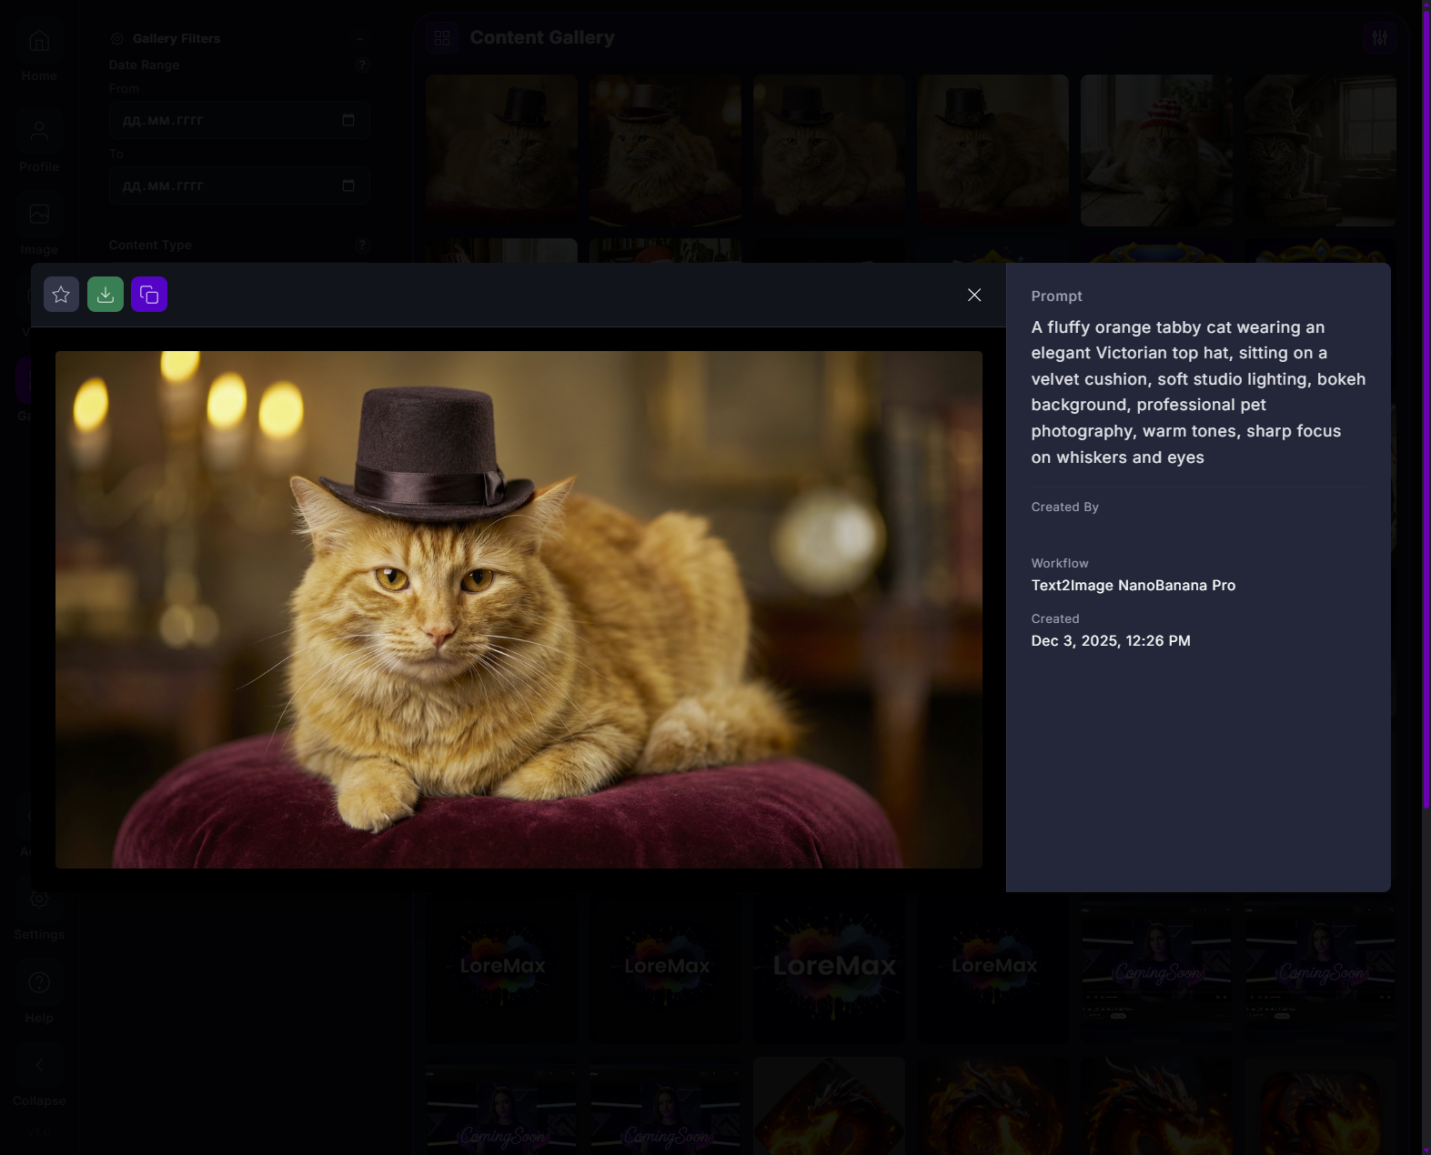
Task: Click the To date input field
Action: tap(239, 186)
